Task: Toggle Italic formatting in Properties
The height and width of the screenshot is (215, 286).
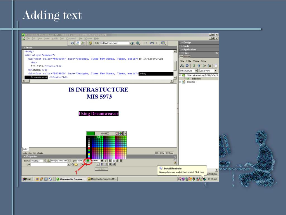Action: pyautogui.click(x=106, y=160)
